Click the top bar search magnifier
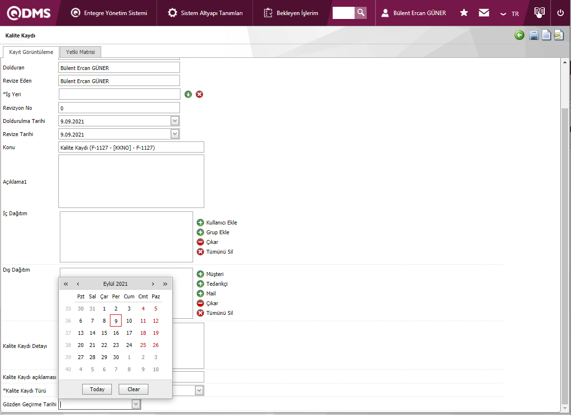 [360, 13]
